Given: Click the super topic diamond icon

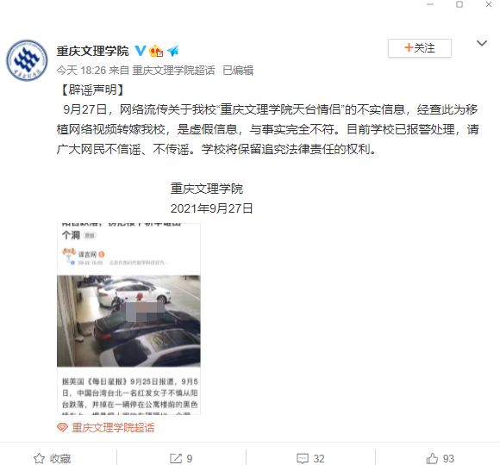Looking at the screenshot, I should pos(62,427).
